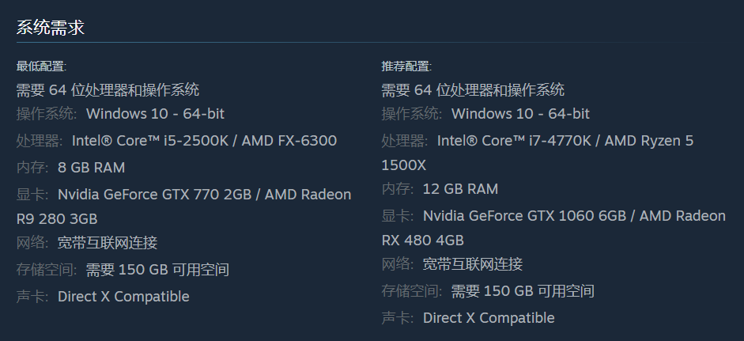Click Direct X Compatible in minimum column

[123, 297]
